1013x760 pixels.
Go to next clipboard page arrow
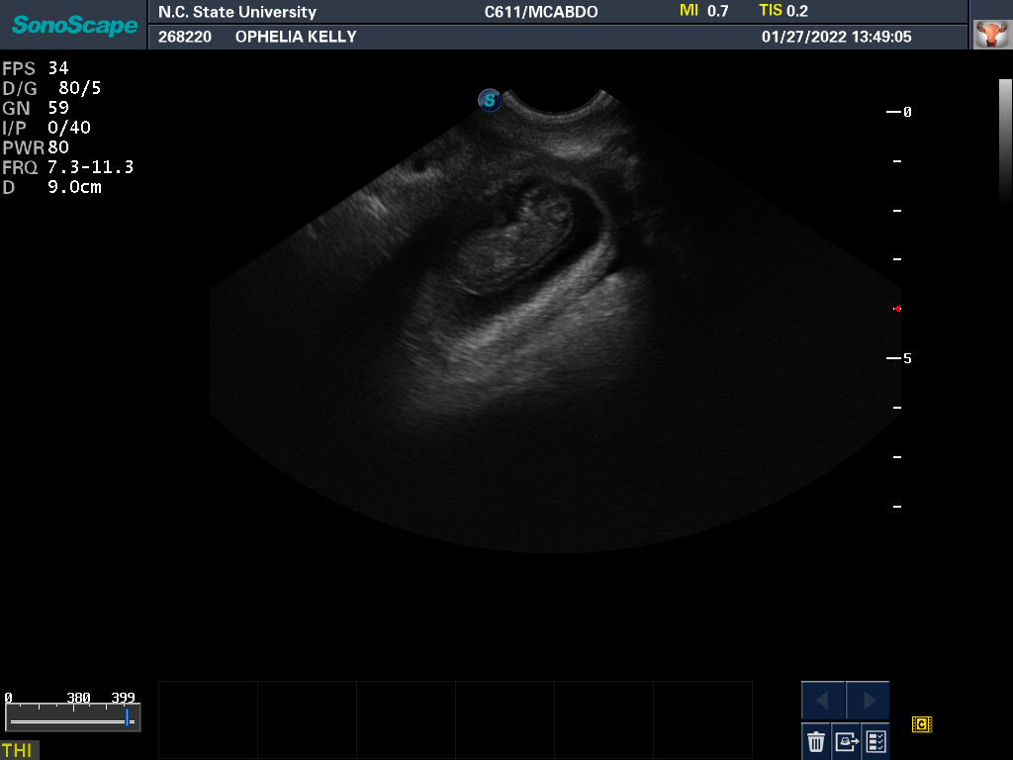point(869,701)
